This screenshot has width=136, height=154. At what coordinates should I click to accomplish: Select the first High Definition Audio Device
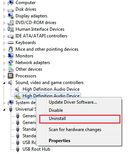pyautogui.click(x=51, y=89)
